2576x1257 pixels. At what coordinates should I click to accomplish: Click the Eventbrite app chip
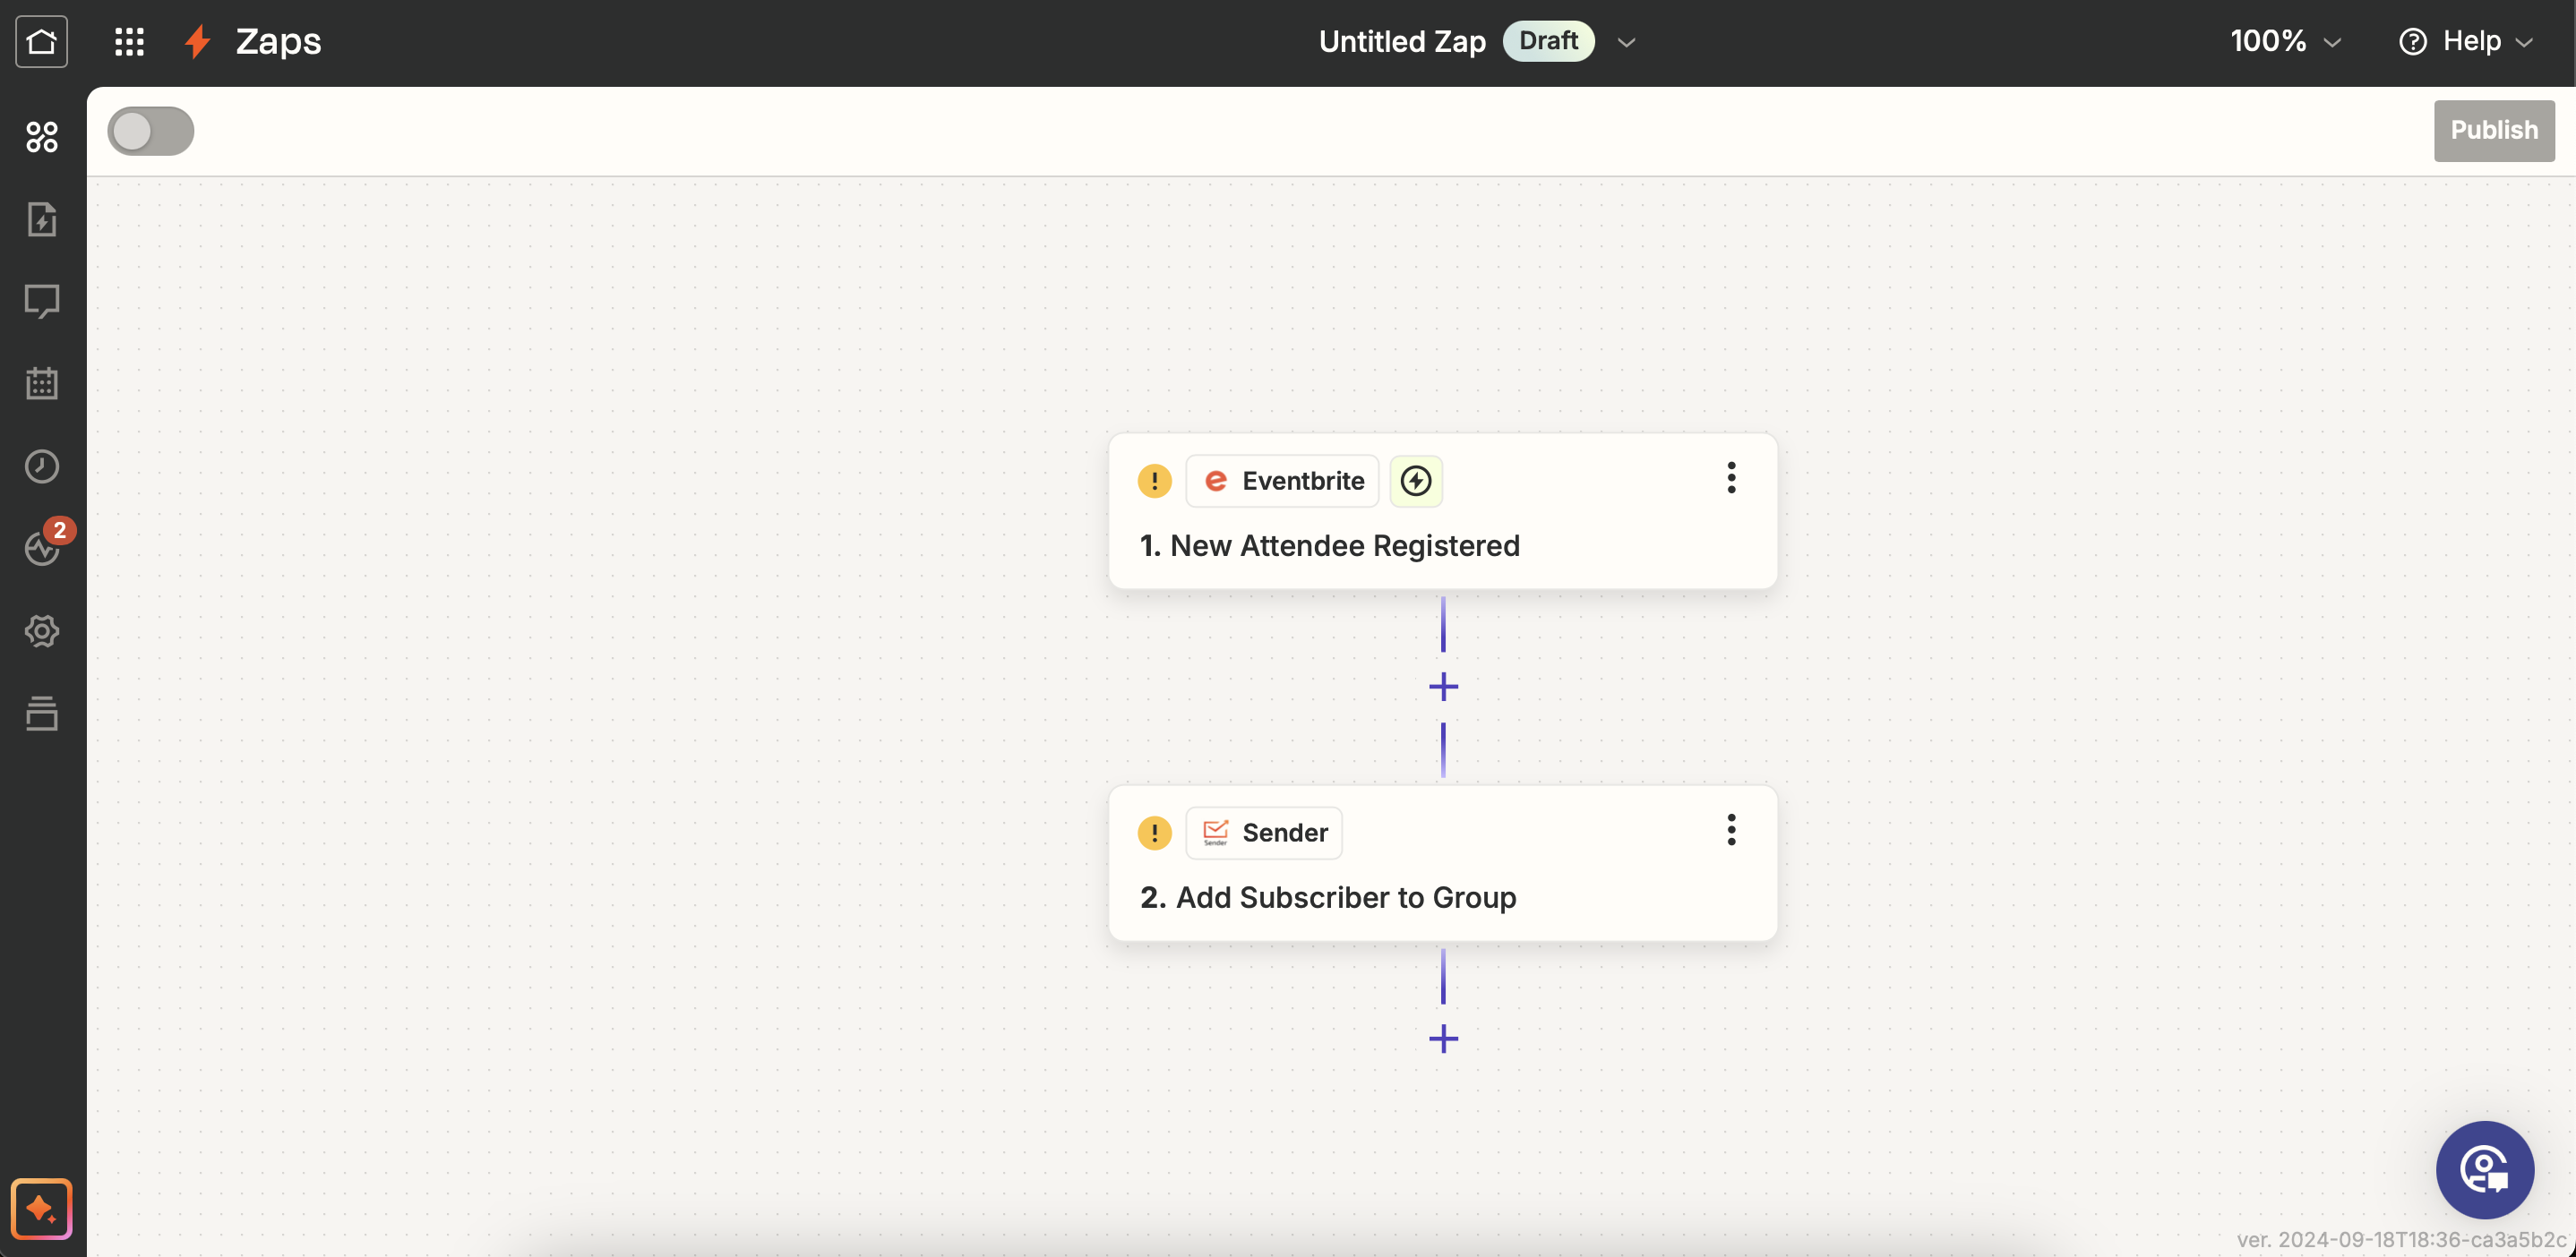[1282, 481]
